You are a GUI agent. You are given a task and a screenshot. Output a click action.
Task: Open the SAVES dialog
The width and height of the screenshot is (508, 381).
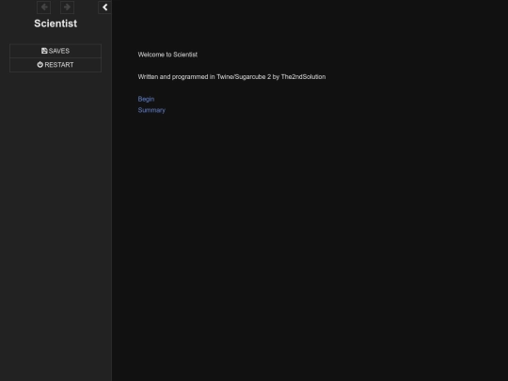56,51
